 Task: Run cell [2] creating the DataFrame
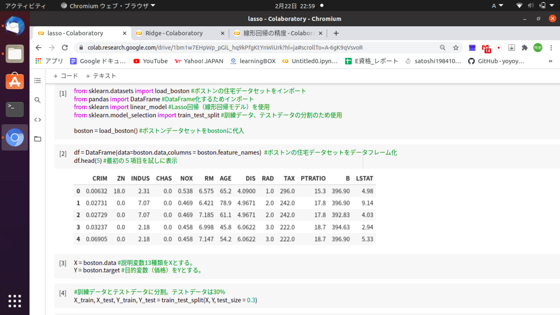pos(63,154)
